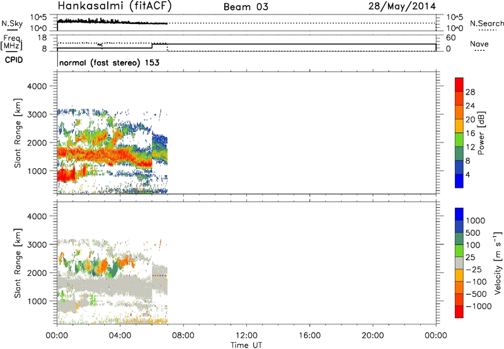Click the gray 25 to -25 velocity swatch
504x349 pixels.
459,263
